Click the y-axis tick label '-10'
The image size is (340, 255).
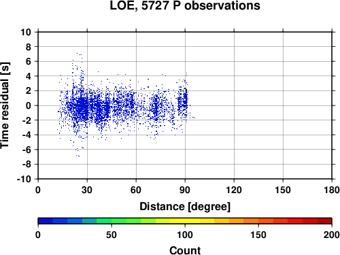click(24, 179)
